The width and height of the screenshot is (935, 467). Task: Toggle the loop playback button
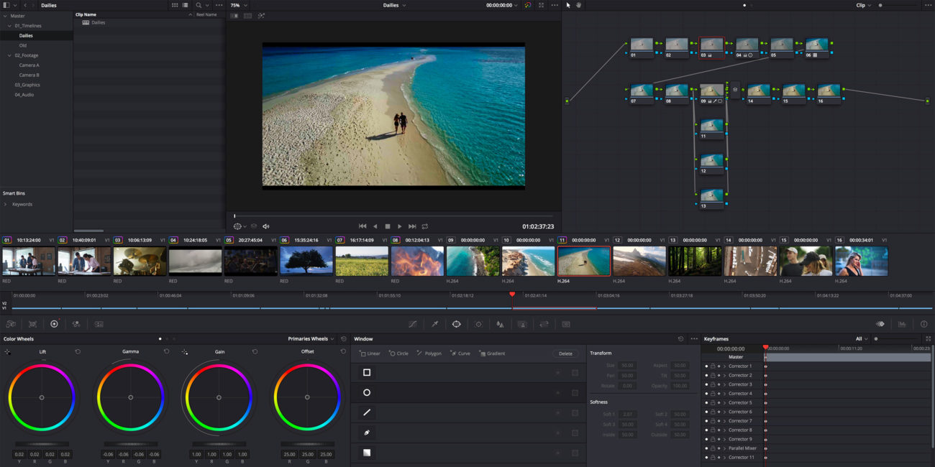(427, 226)
